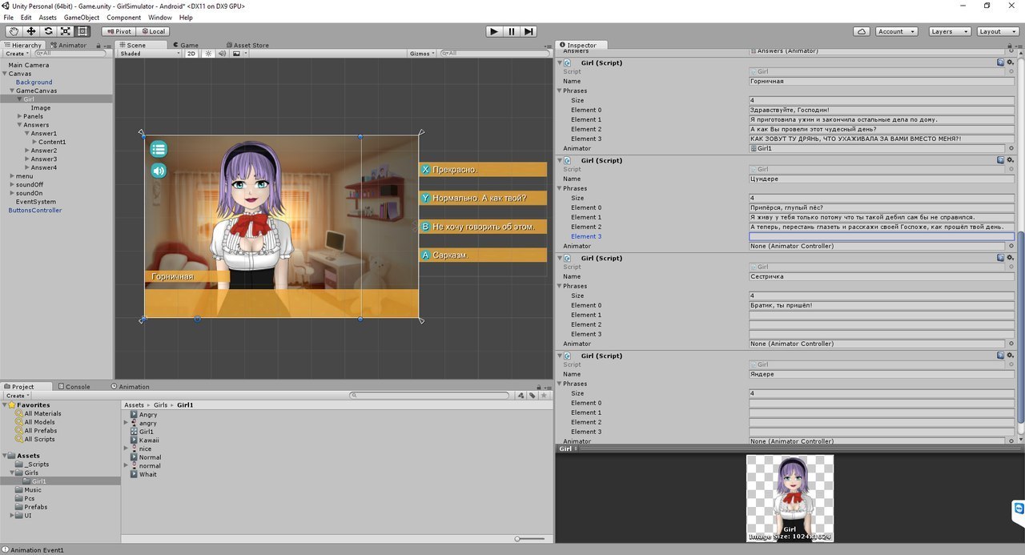Open the Gizmos dropdown
This screenshot has width=1025, height=555.
pos(422,54)
